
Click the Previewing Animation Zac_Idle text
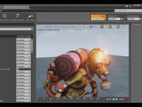point(48,30)
